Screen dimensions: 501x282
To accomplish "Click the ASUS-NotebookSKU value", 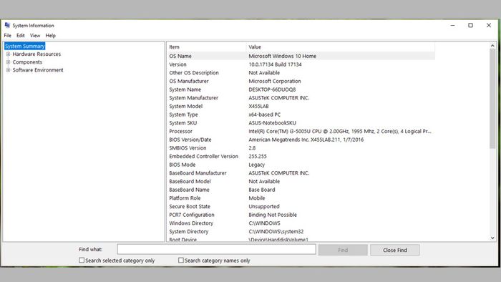I will (x=273, y=122).
